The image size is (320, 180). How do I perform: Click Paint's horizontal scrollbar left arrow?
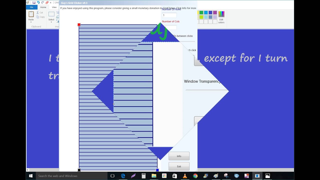pyautogui.click(x=27, y=170)
